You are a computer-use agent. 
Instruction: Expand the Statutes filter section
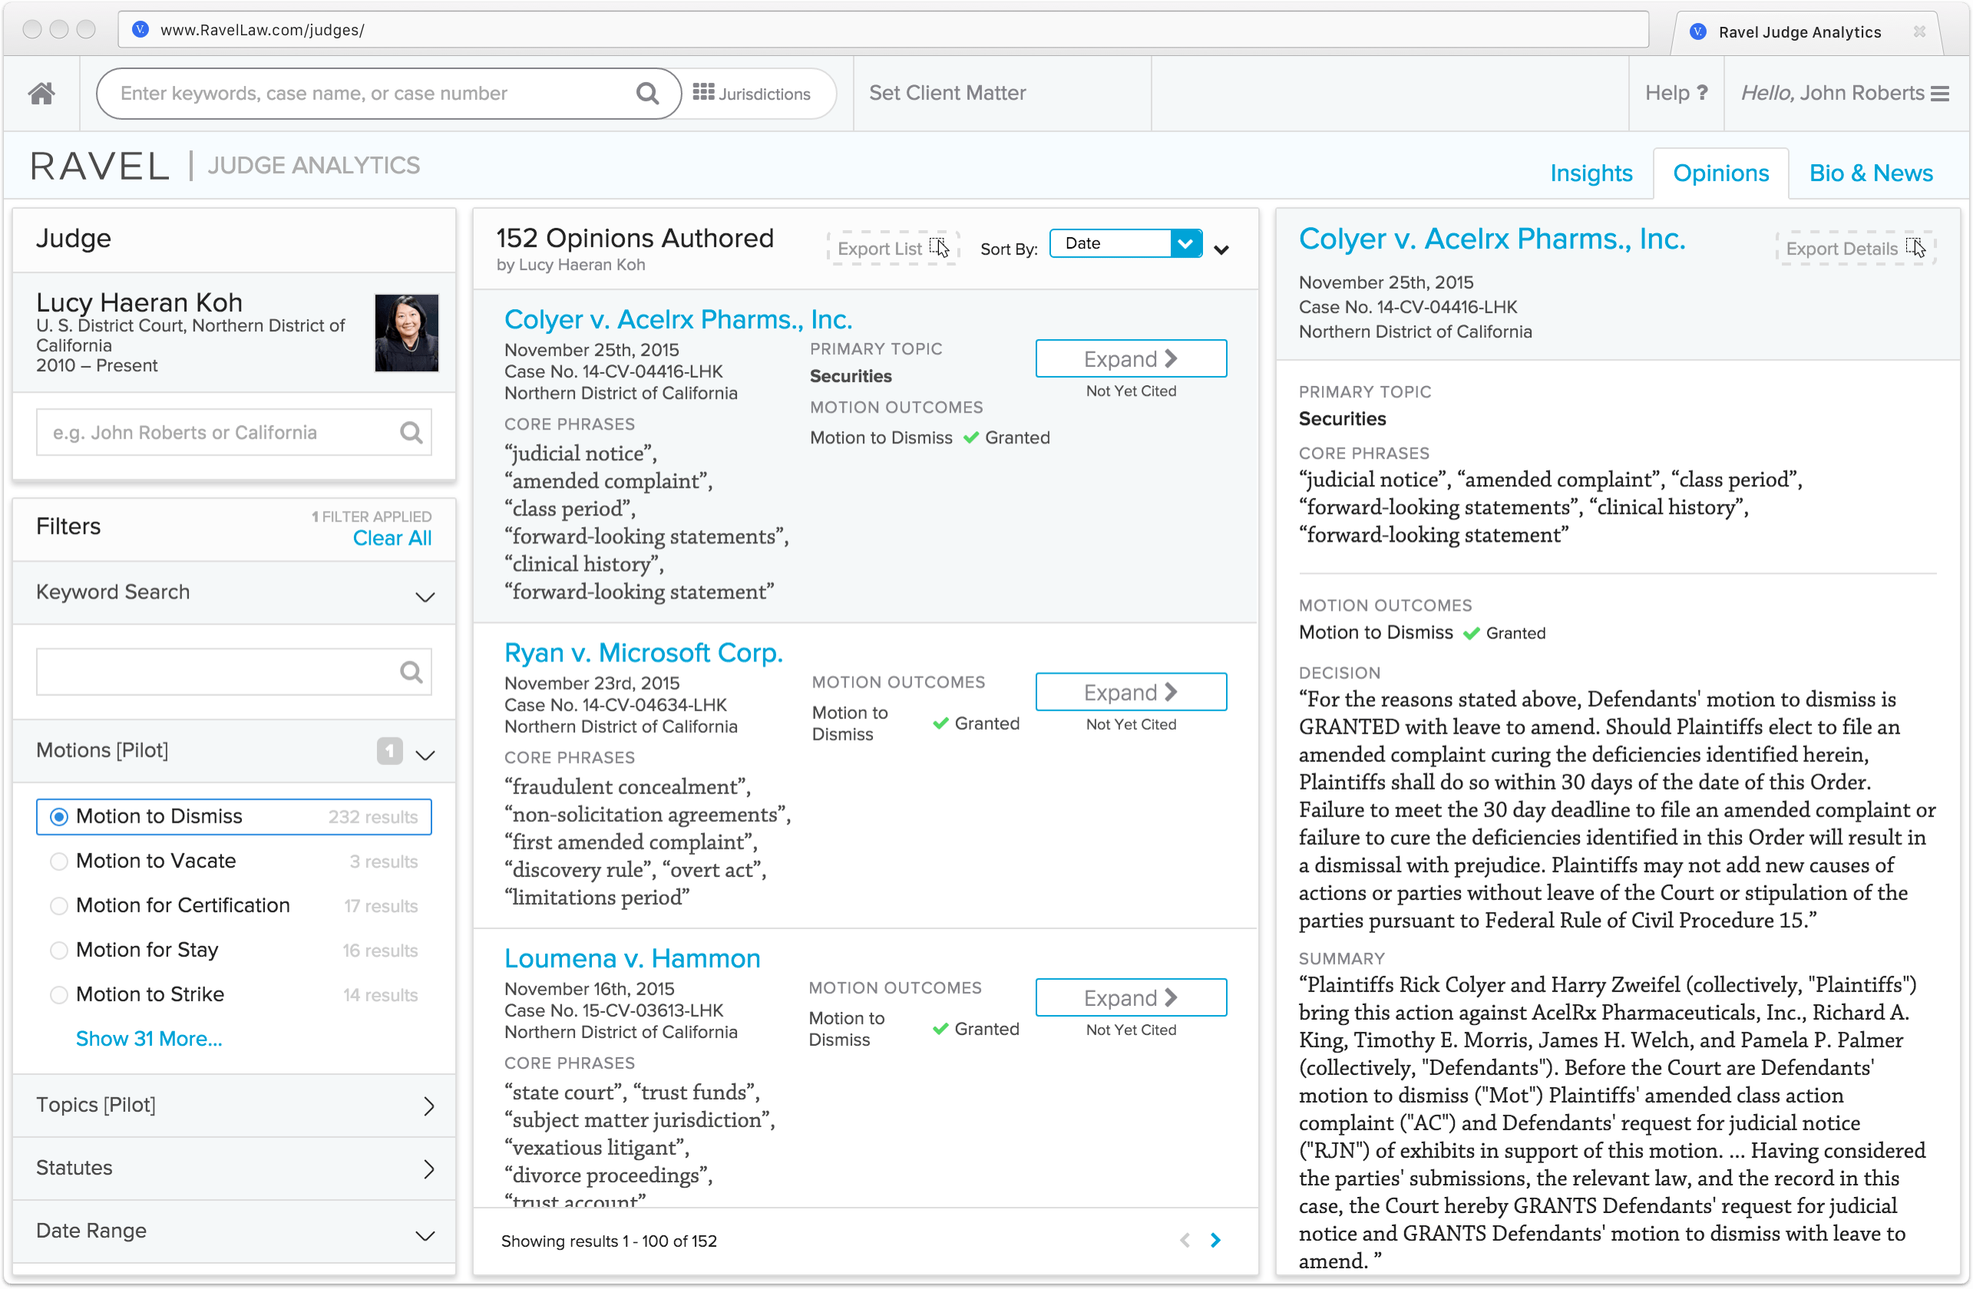[x=428, y=1169]
